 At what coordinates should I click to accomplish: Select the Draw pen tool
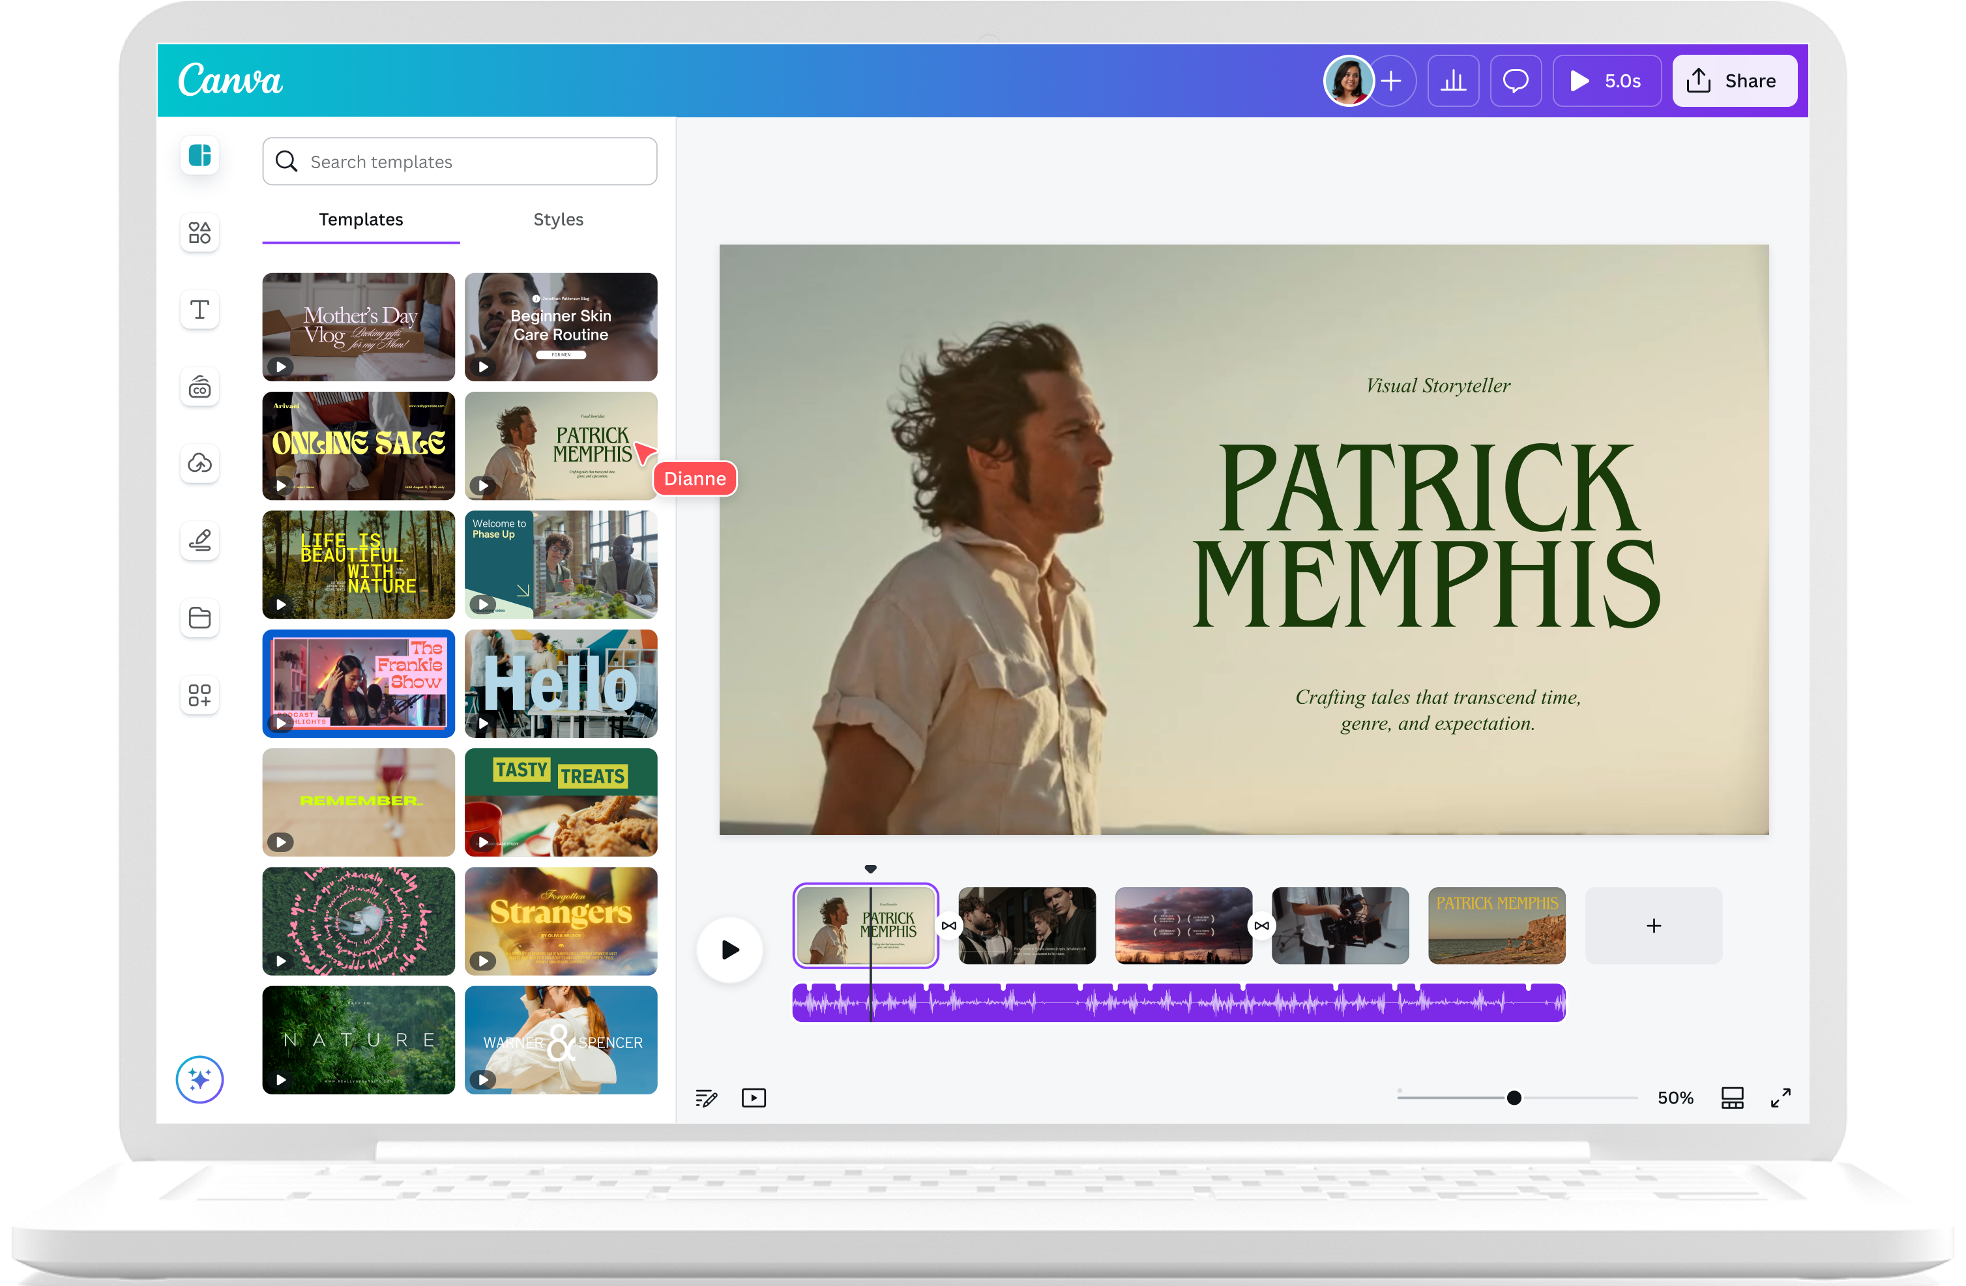pyautogui.click(x=200, y=540)
